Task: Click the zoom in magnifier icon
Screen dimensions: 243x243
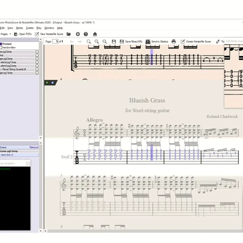Action: coord(97,42)
